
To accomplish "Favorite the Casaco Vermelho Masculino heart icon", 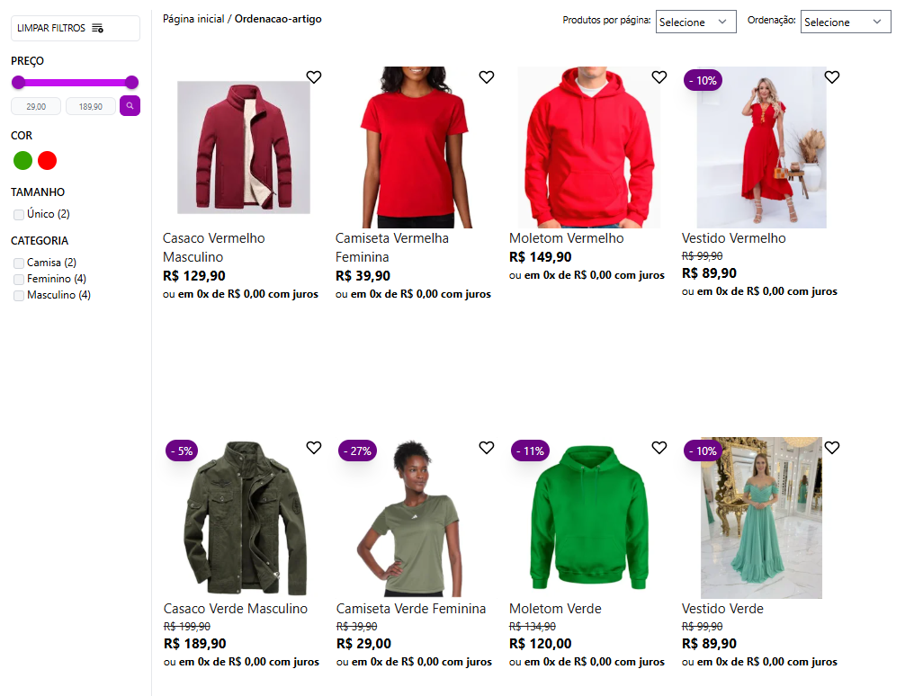I will coord(314,77).
